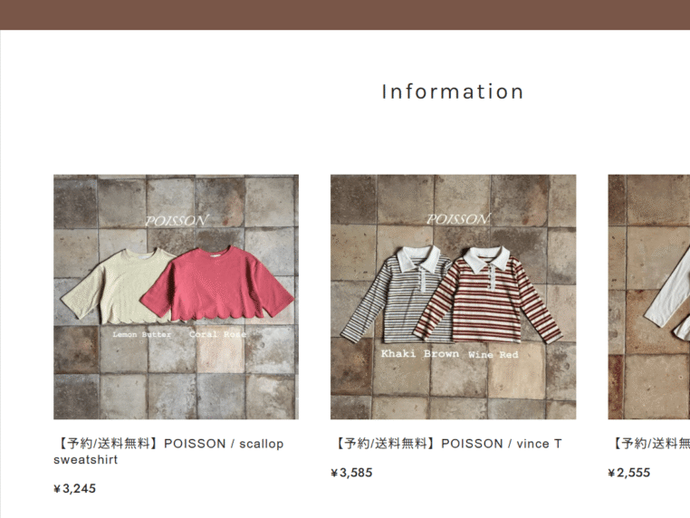
Task: Click the Wine Red striped polo shirt
Action: click(x=488, y=296)
